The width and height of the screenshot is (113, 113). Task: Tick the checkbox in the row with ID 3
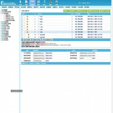[39, 22]
